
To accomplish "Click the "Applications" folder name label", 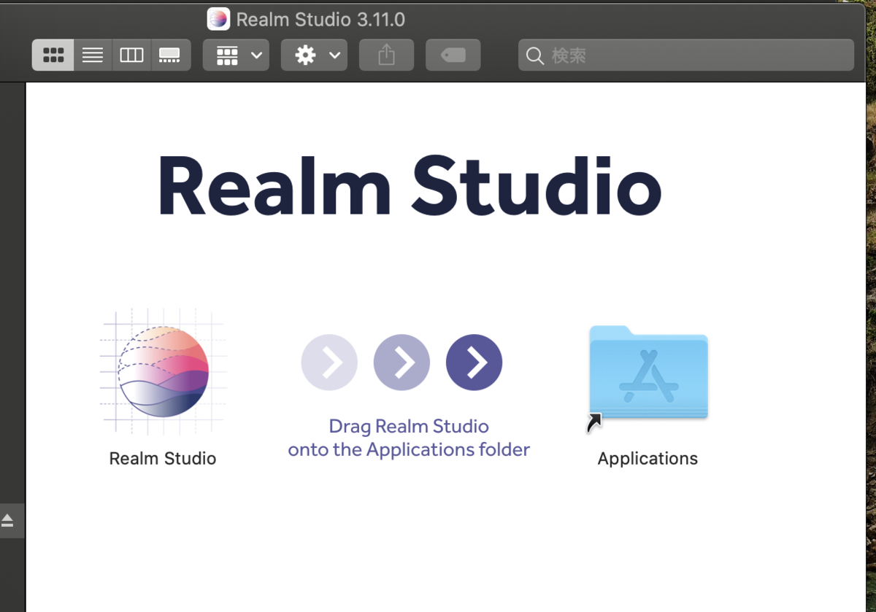I will 648,459.
